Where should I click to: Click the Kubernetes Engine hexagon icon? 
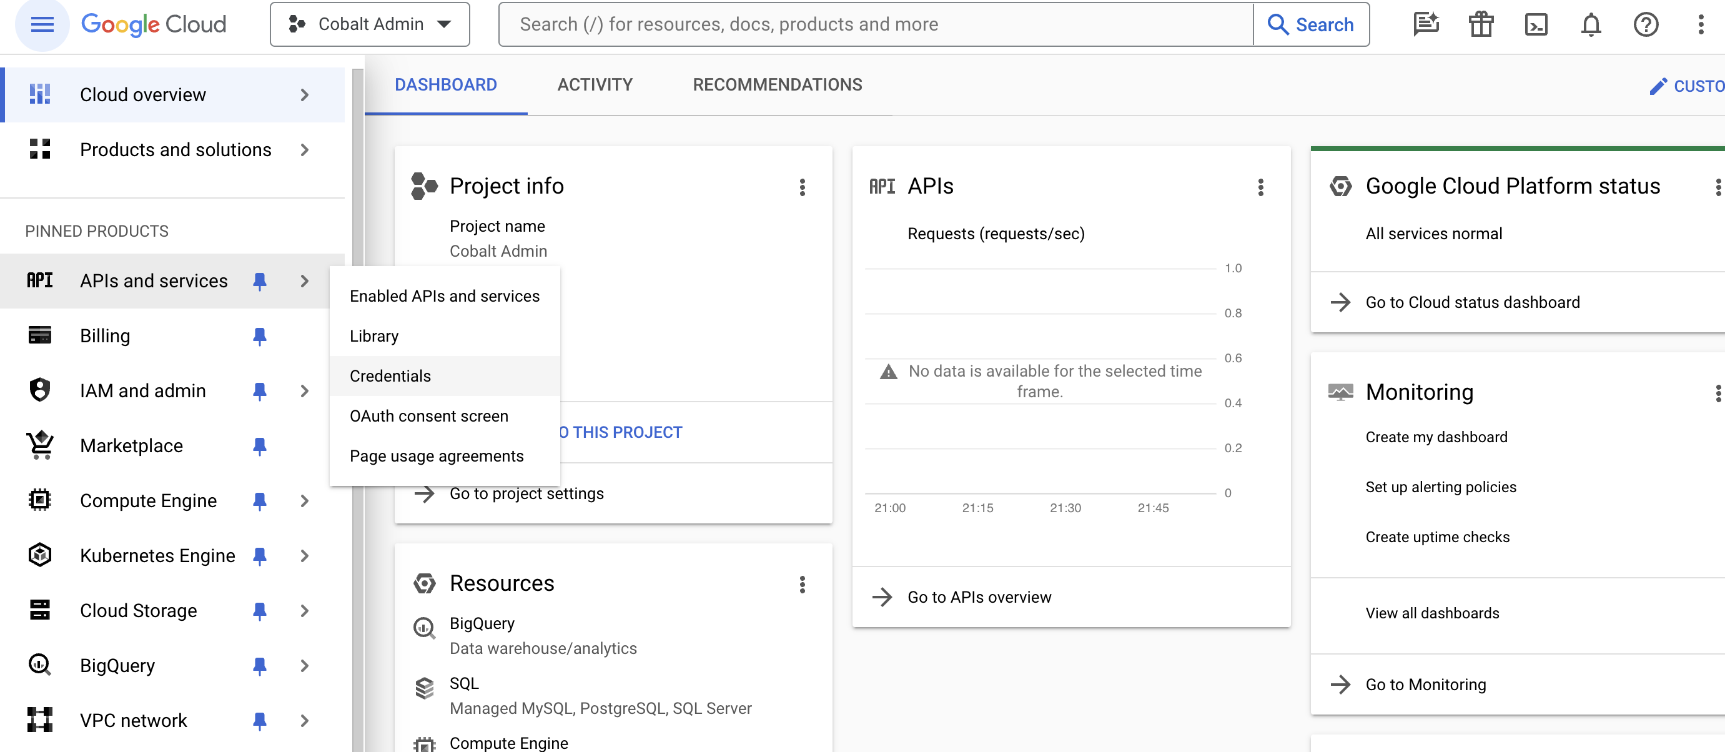39,555
